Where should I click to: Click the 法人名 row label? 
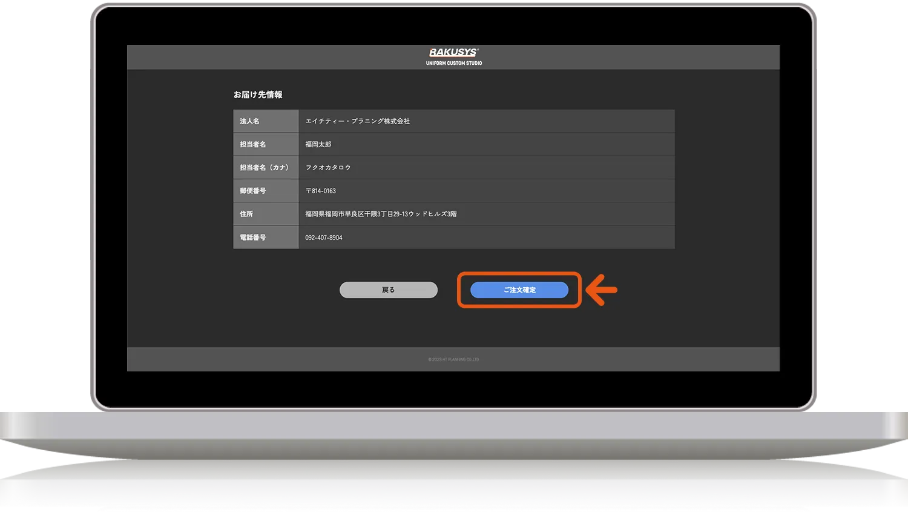[249, 121]
